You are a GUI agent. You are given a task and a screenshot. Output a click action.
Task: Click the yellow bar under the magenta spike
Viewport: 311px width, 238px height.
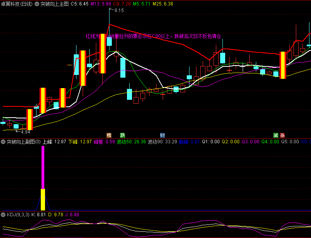pos(43,200)
